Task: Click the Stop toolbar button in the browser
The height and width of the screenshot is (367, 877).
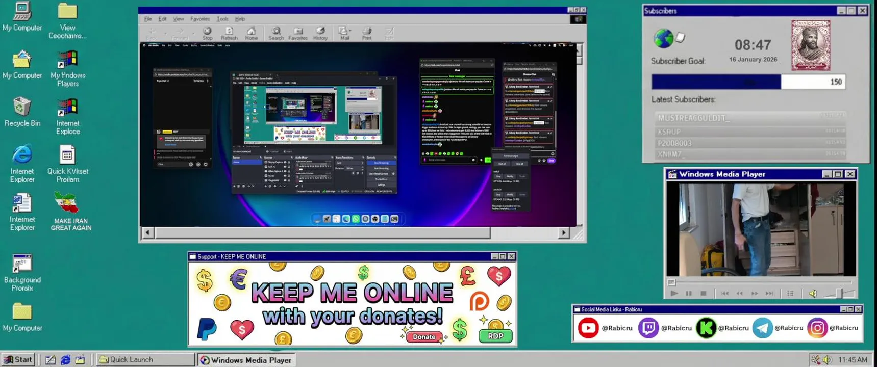Action: pos(207,34)
